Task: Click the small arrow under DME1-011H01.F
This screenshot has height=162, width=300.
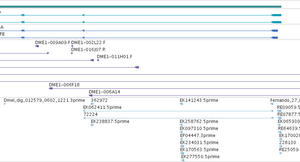Action: (x=98, y=60)
